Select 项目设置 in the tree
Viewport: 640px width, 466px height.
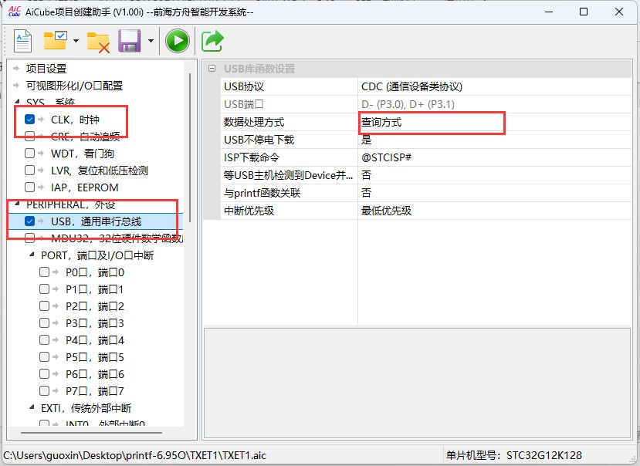pyautogui.click(x=46, y=69)
